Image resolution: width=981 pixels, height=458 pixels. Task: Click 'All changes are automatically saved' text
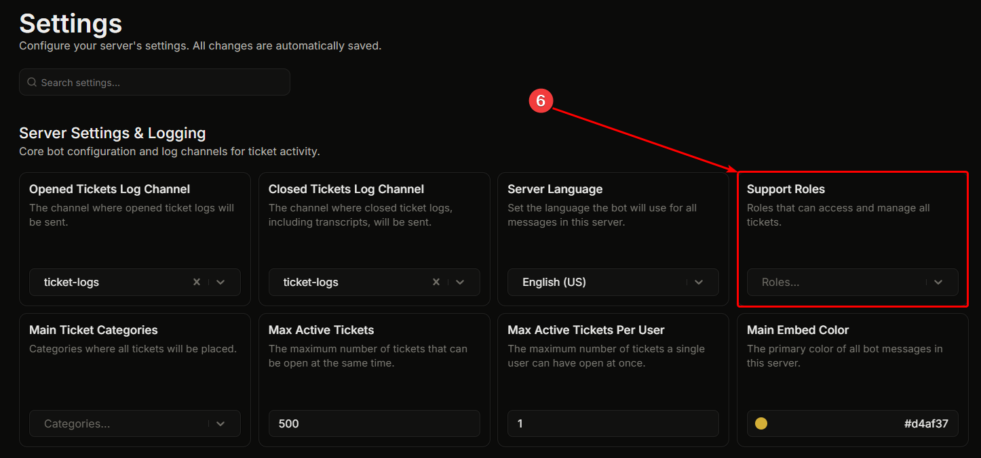click(287, 46)
